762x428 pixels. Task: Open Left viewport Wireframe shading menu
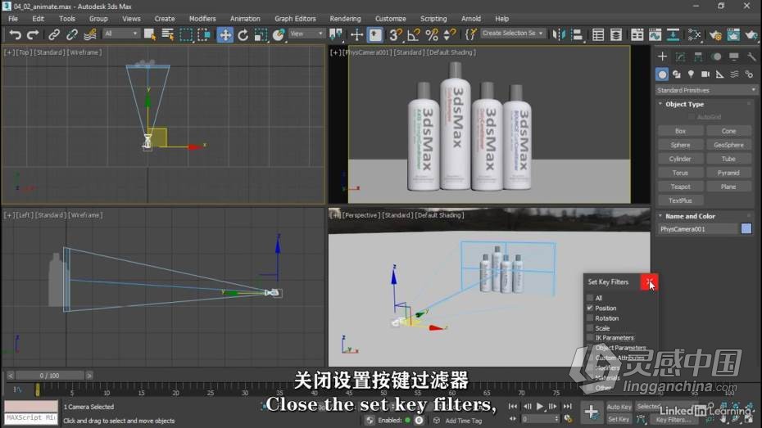click(x=85, y=215)
